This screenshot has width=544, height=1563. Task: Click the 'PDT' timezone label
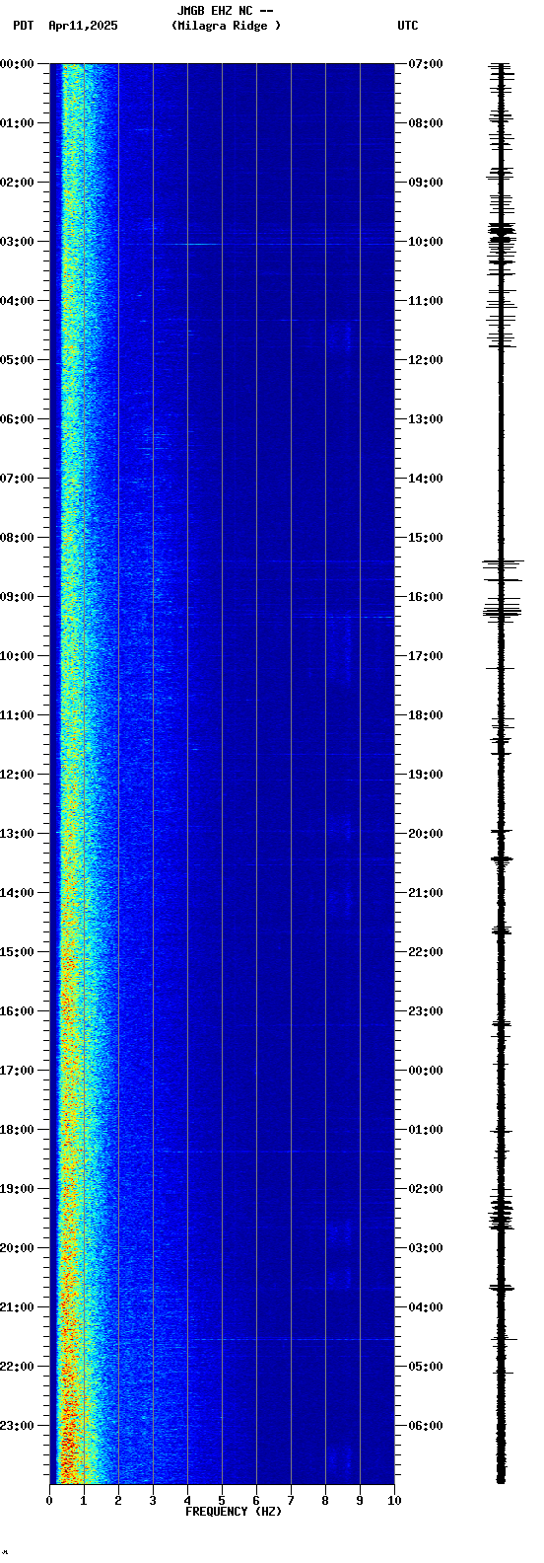point(23,26)
